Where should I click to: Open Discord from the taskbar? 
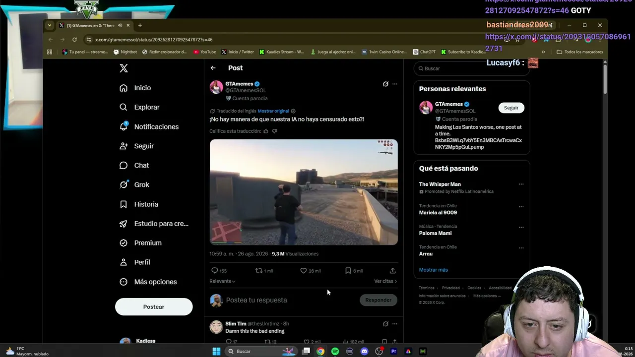coord(365,352)
